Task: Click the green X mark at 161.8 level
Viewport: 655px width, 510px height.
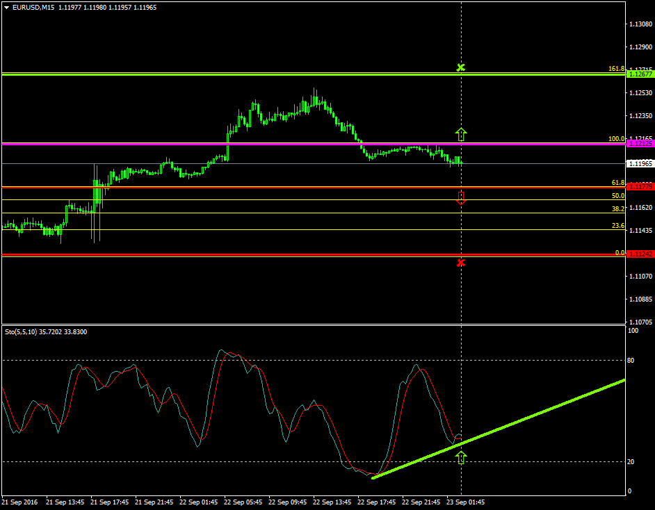Action: (x=460, y=69)
